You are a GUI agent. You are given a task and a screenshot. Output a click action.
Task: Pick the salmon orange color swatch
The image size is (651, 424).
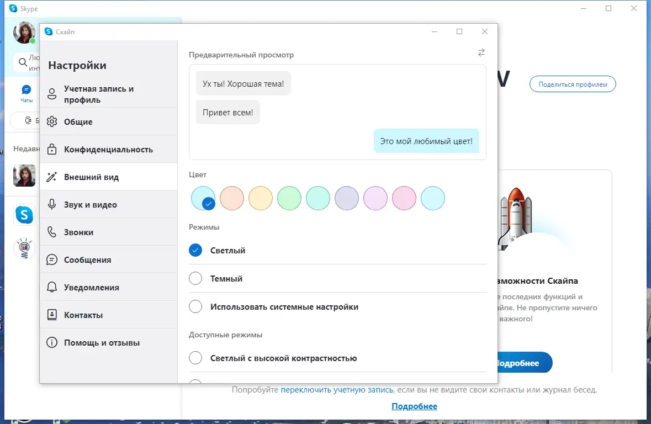pos(232,198)
